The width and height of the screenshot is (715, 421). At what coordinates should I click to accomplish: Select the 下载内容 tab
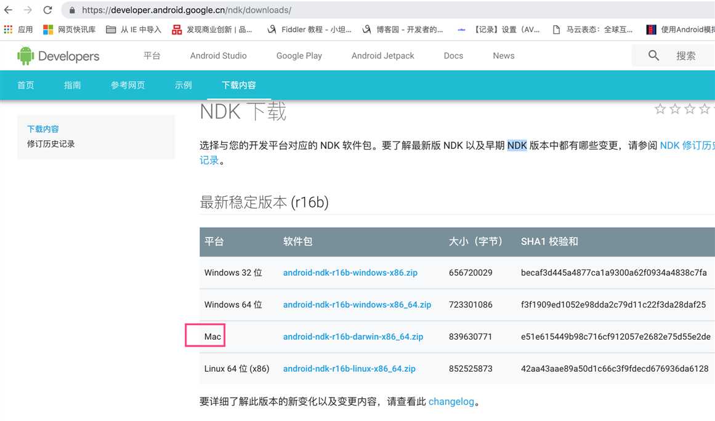239,85
